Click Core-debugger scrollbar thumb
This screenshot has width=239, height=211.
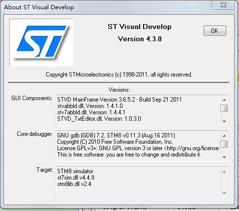224,144
